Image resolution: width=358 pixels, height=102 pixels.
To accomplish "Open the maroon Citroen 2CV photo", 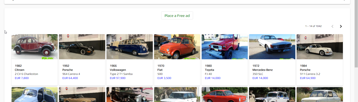I will [x=35, y=47].
